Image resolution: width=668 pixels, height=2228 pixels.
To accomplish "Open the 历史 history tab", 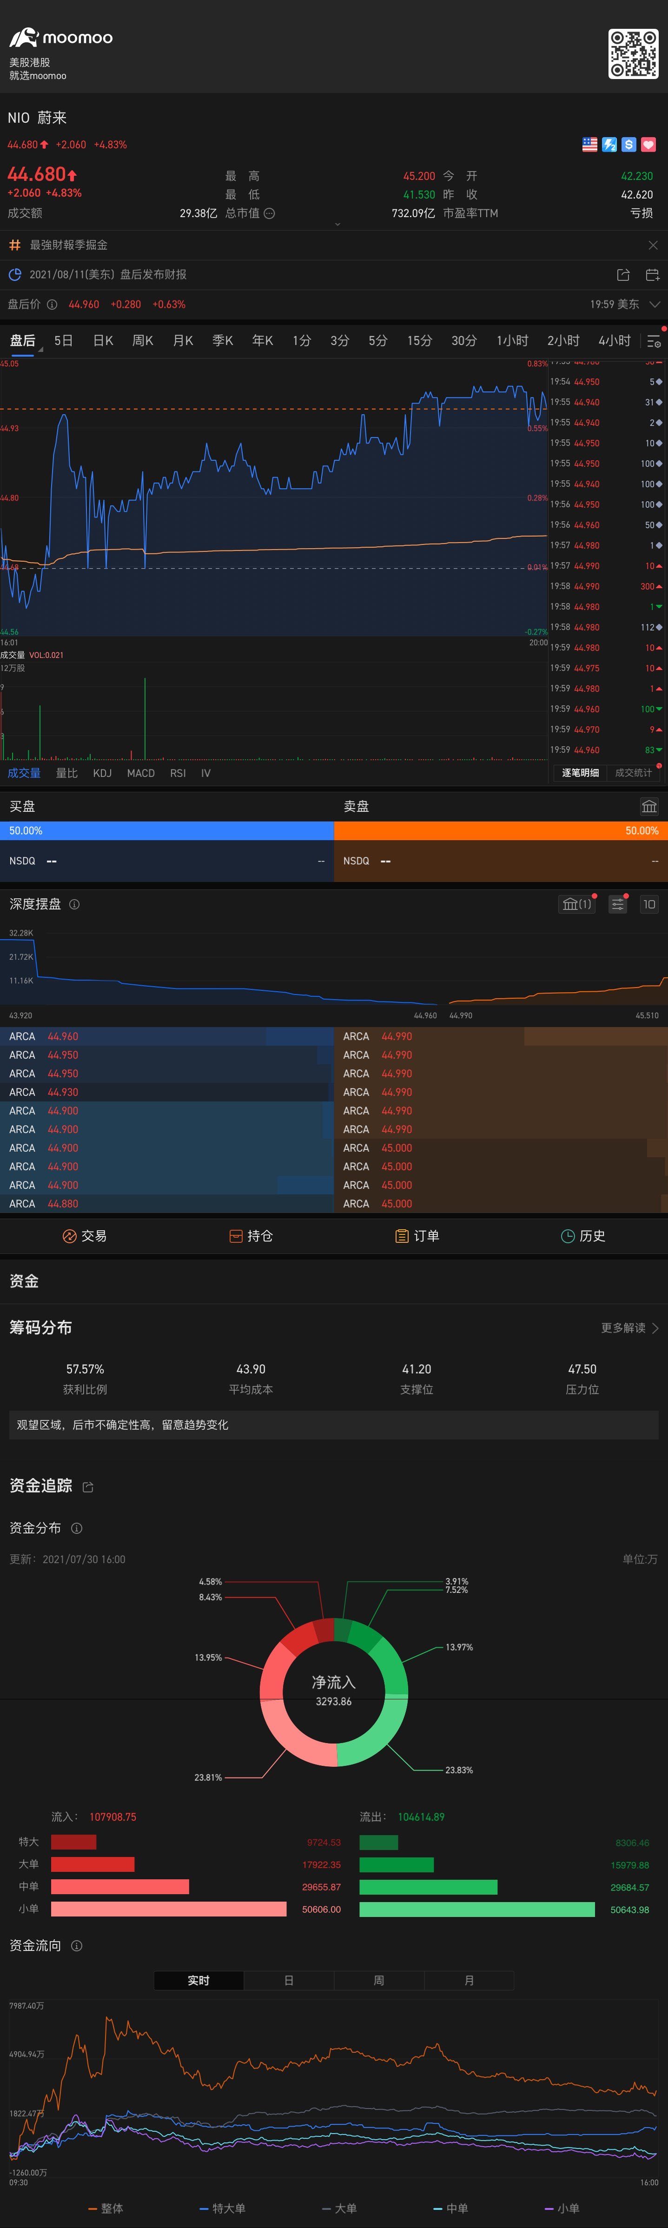I will [583, 1236].
